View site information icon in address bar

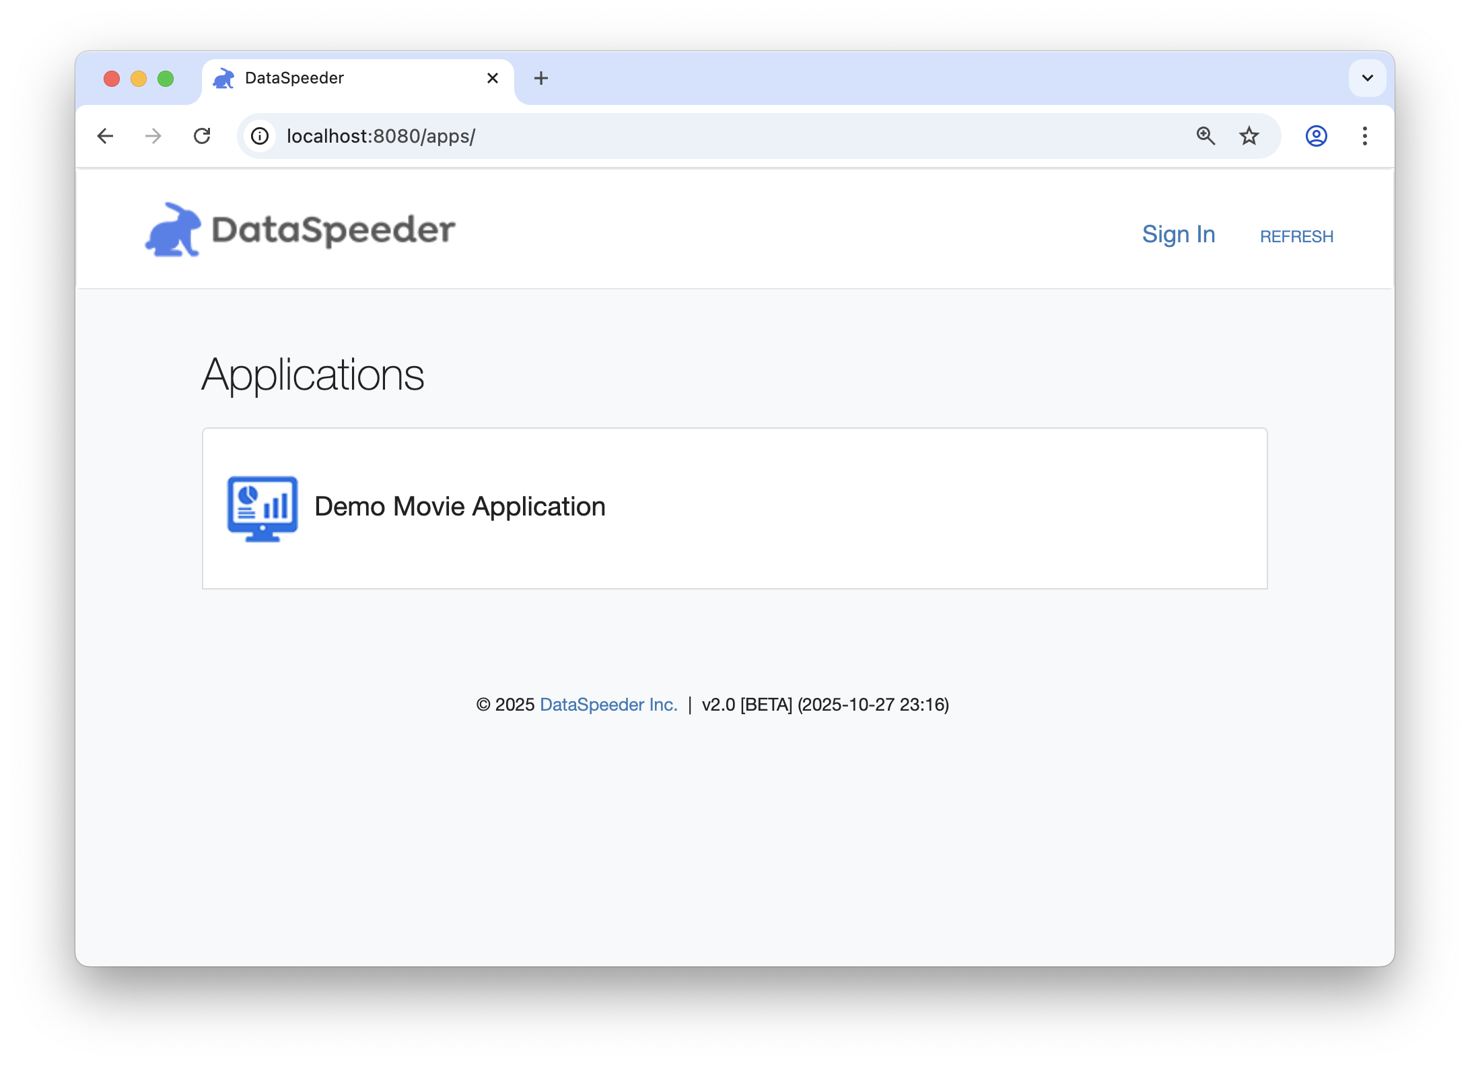(260, 136)
